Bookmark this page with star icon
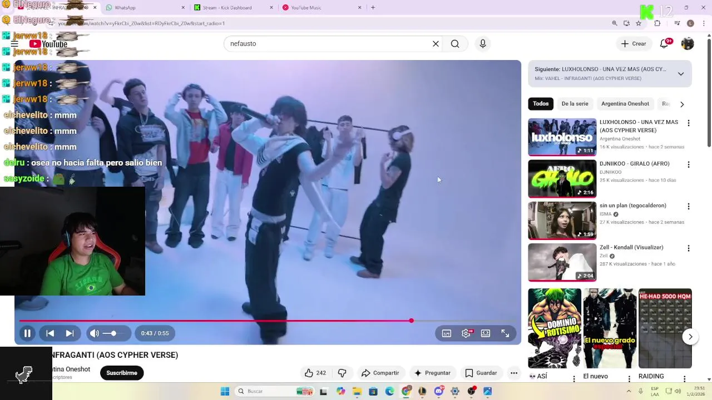712x400 pixels. [639, 23]
